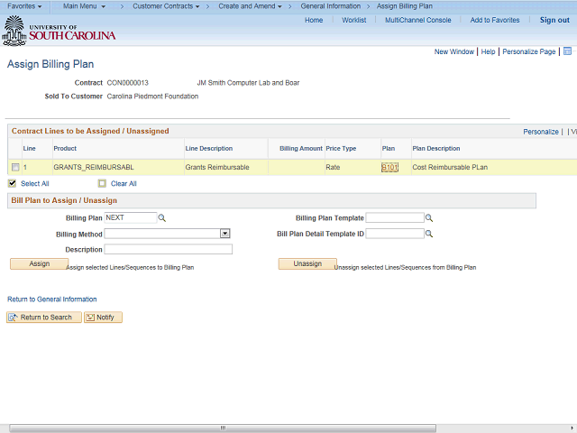Screen dimensions: 577x433
Task: Click the Clear All link text
Action: [x=124, y=184]
